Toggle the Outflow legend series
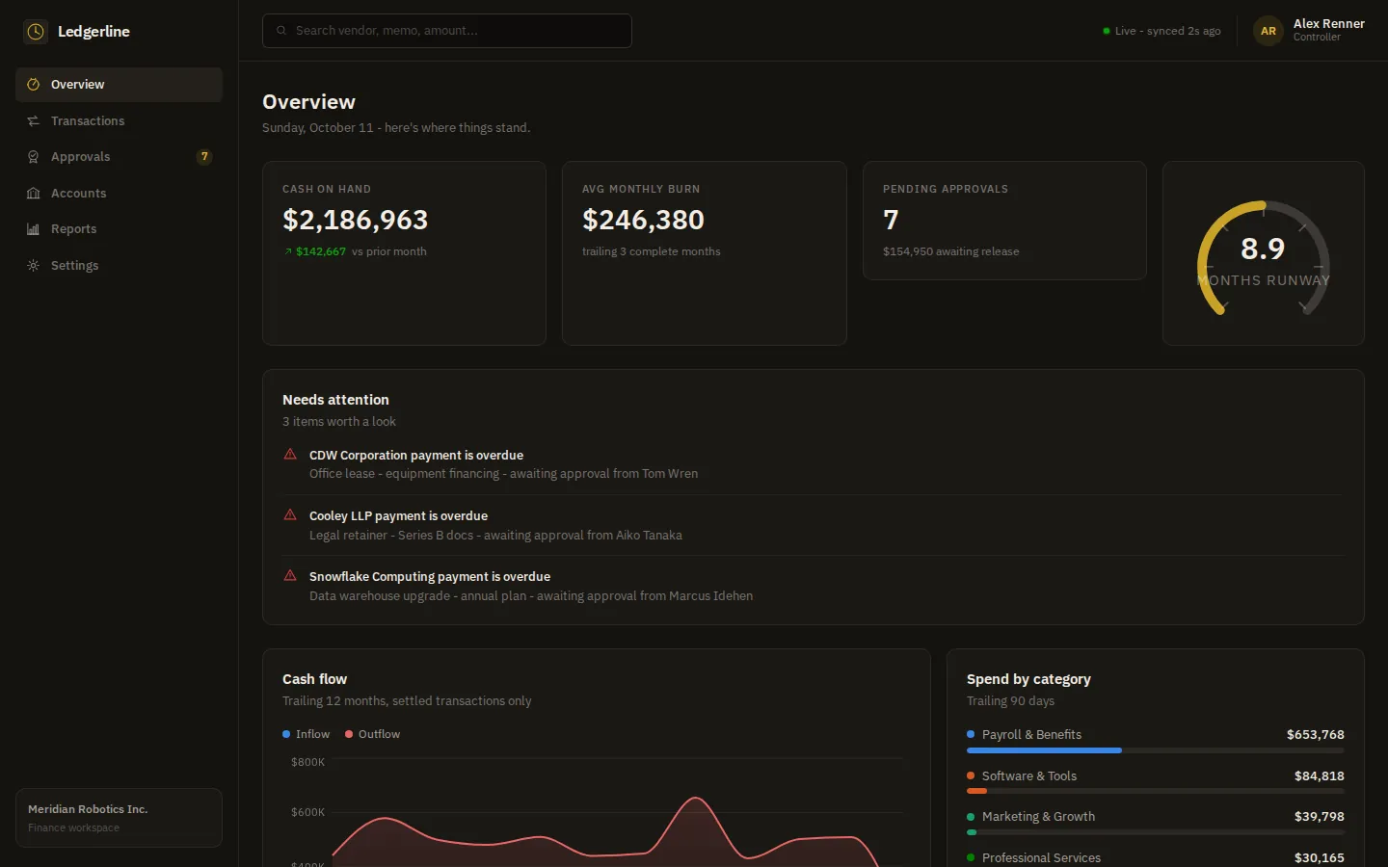The image size is (1388, 867). pos(372,734)
